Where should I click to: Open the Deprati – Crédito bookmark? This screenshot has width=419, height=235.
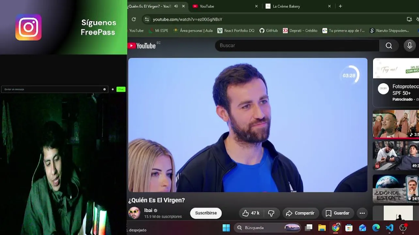[300, 31]
